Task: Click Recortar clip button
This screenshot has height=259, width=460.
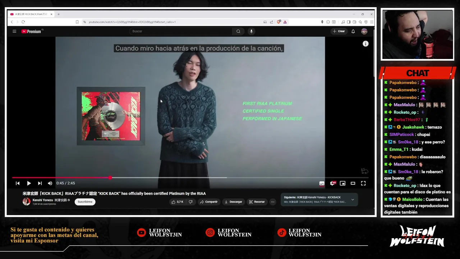Action: pos(257,202)
